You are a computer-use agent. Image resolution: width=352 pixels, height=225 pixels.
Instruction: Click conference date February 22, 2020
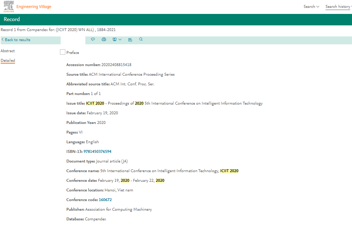click(x=149, y=181)
